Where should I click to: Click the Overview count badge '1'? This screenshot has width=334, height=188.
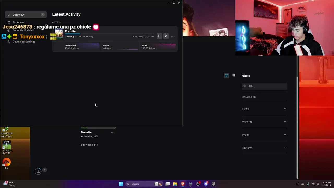(x=43, y=15)
